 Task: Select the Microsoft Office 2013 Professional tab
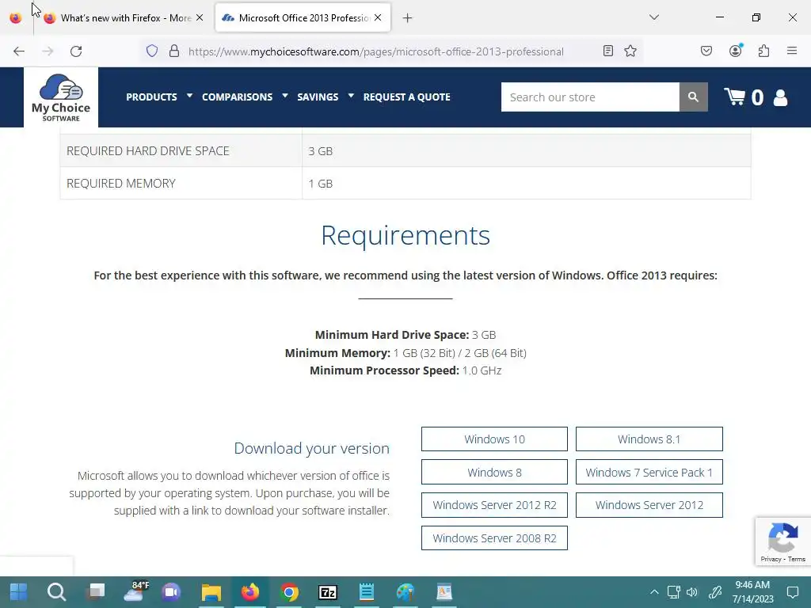303,18
